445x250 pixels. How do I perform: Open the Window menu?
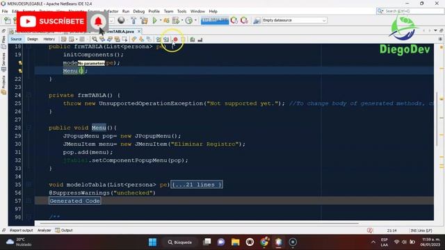(197, 11)
